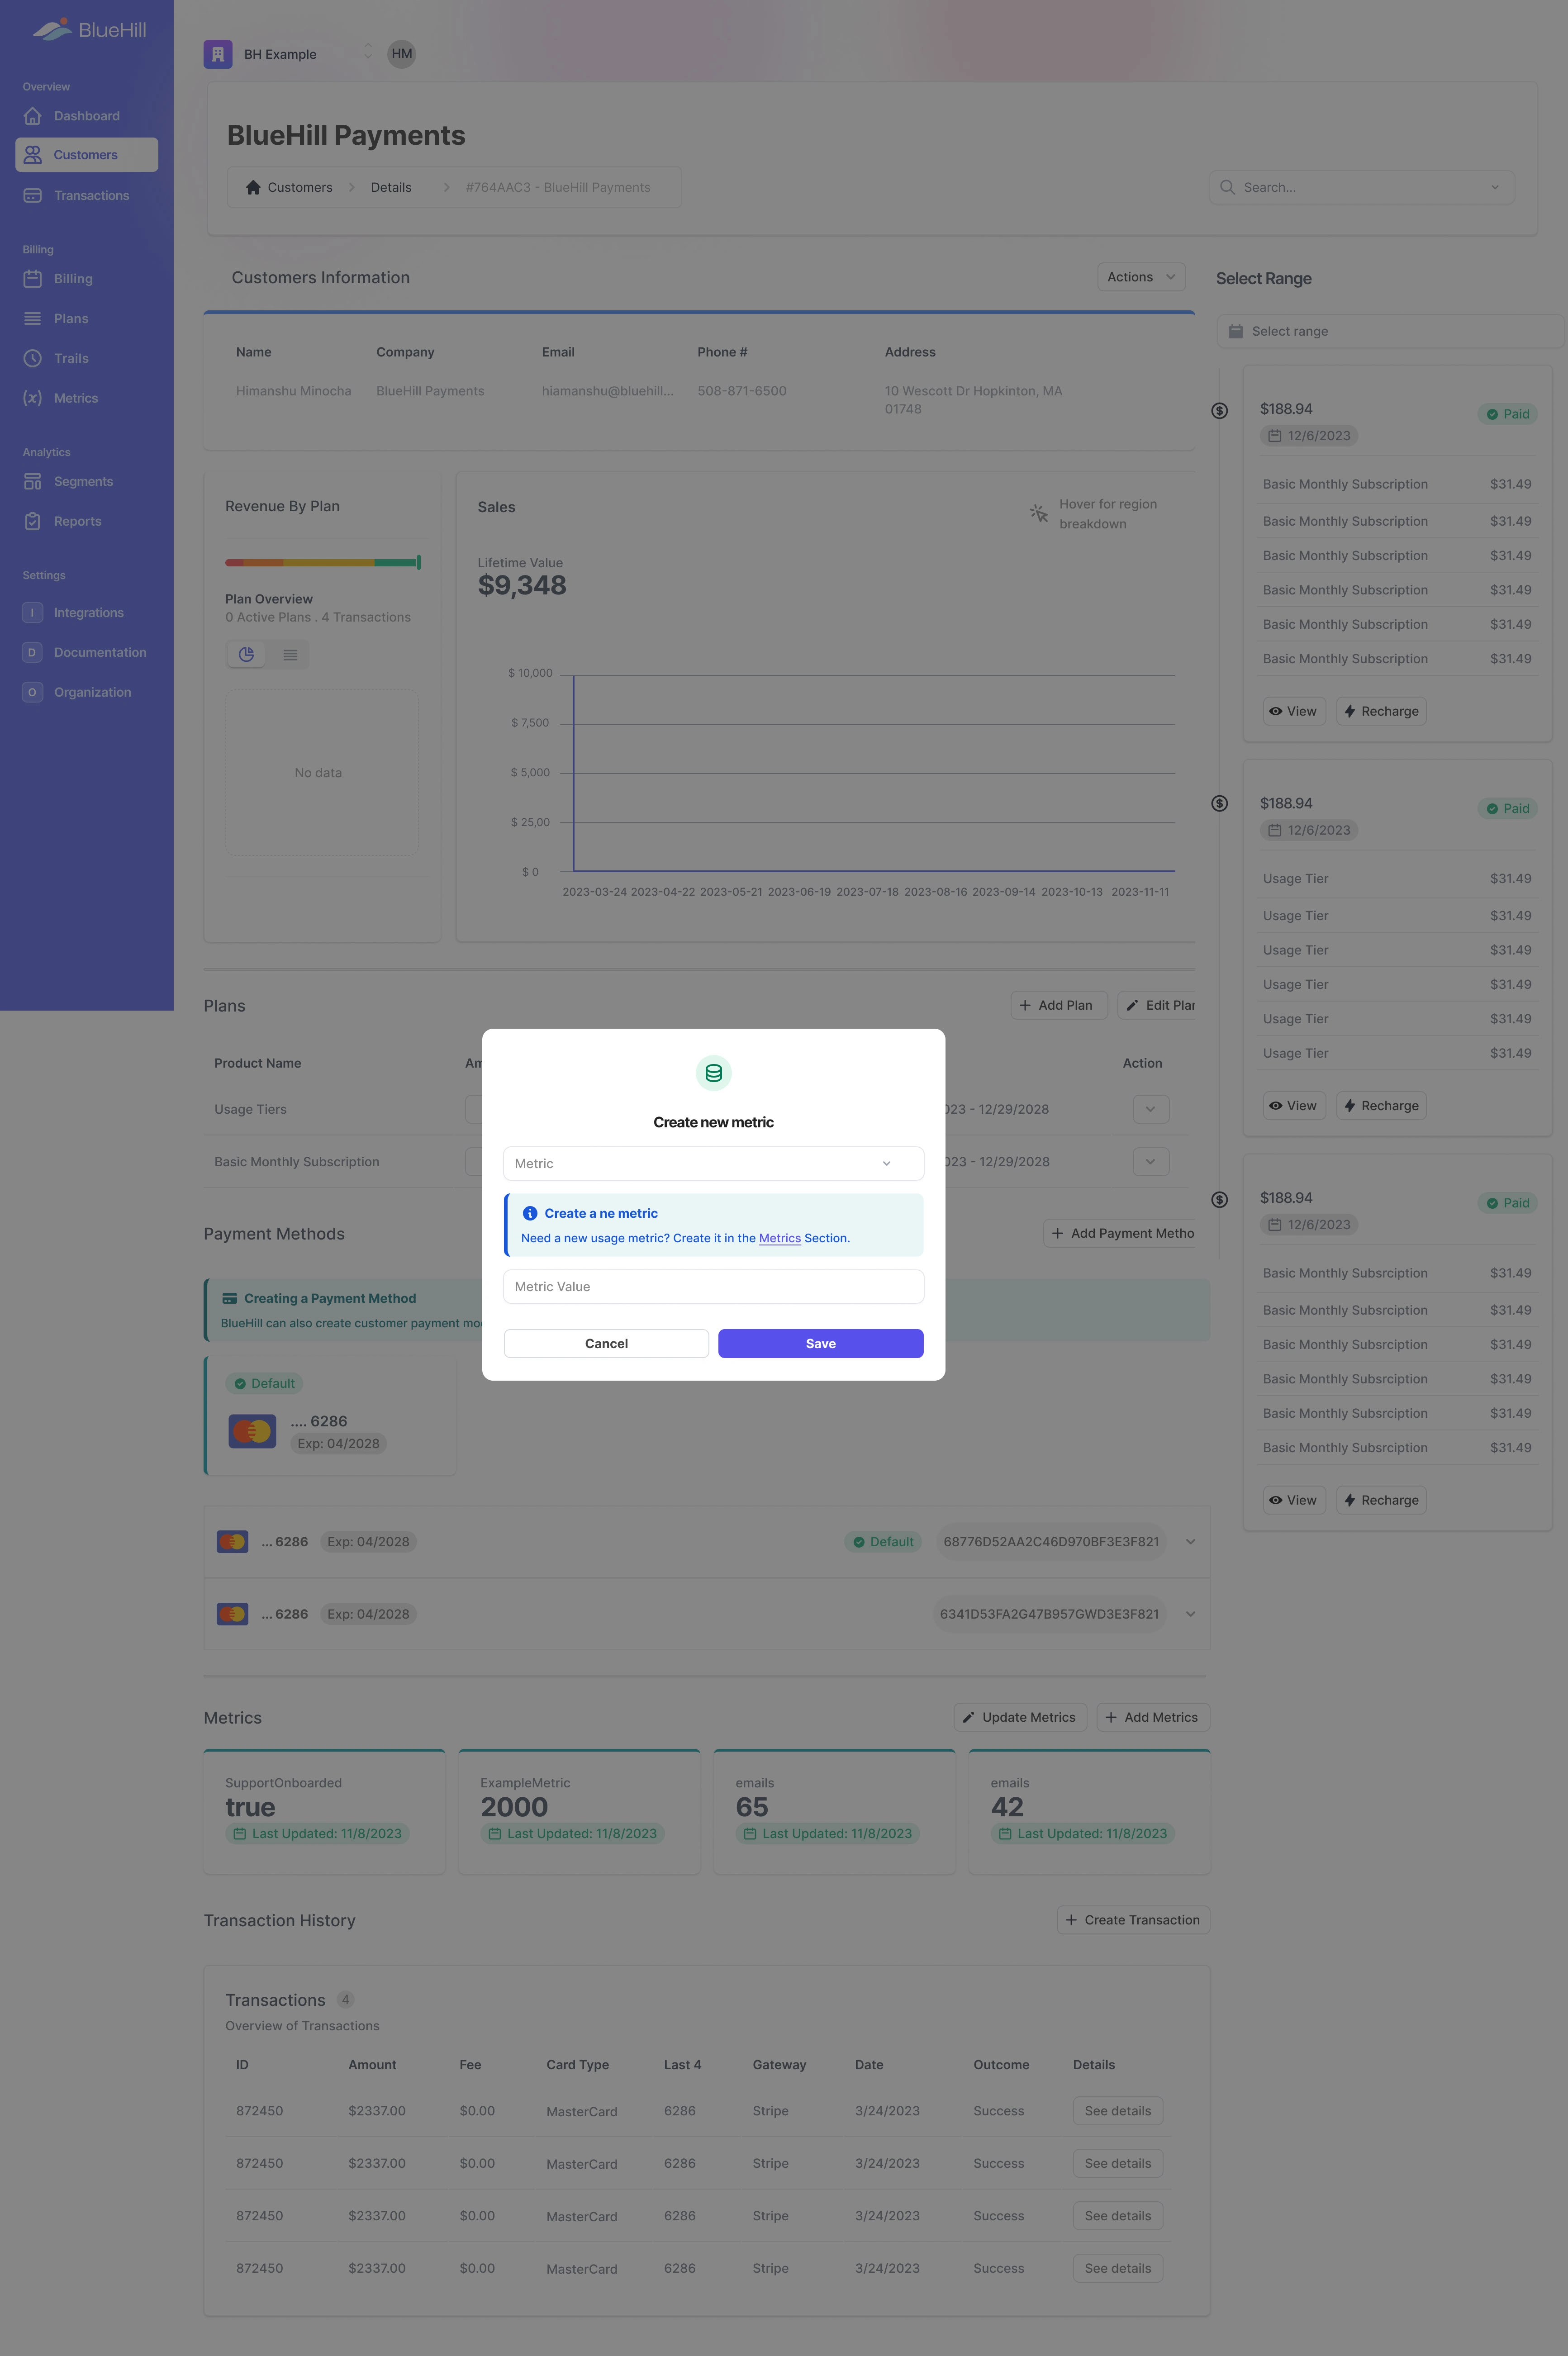The image size is (1568, 2356).
Task: Open Transactions in the sidebar
Action: [86, 195]
